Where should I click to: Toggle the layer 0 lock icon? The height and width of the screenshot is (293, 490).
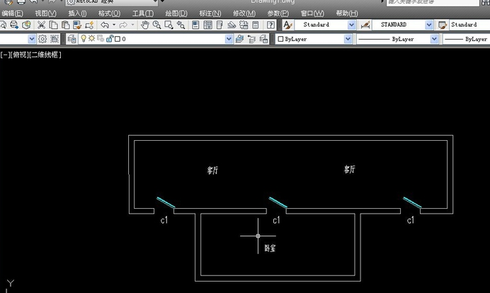[x=110, y=38]
